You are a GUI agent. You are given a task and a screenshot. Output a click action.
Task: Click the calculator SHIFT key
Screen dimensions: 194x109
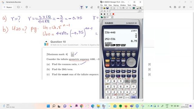tap(107, 61)
